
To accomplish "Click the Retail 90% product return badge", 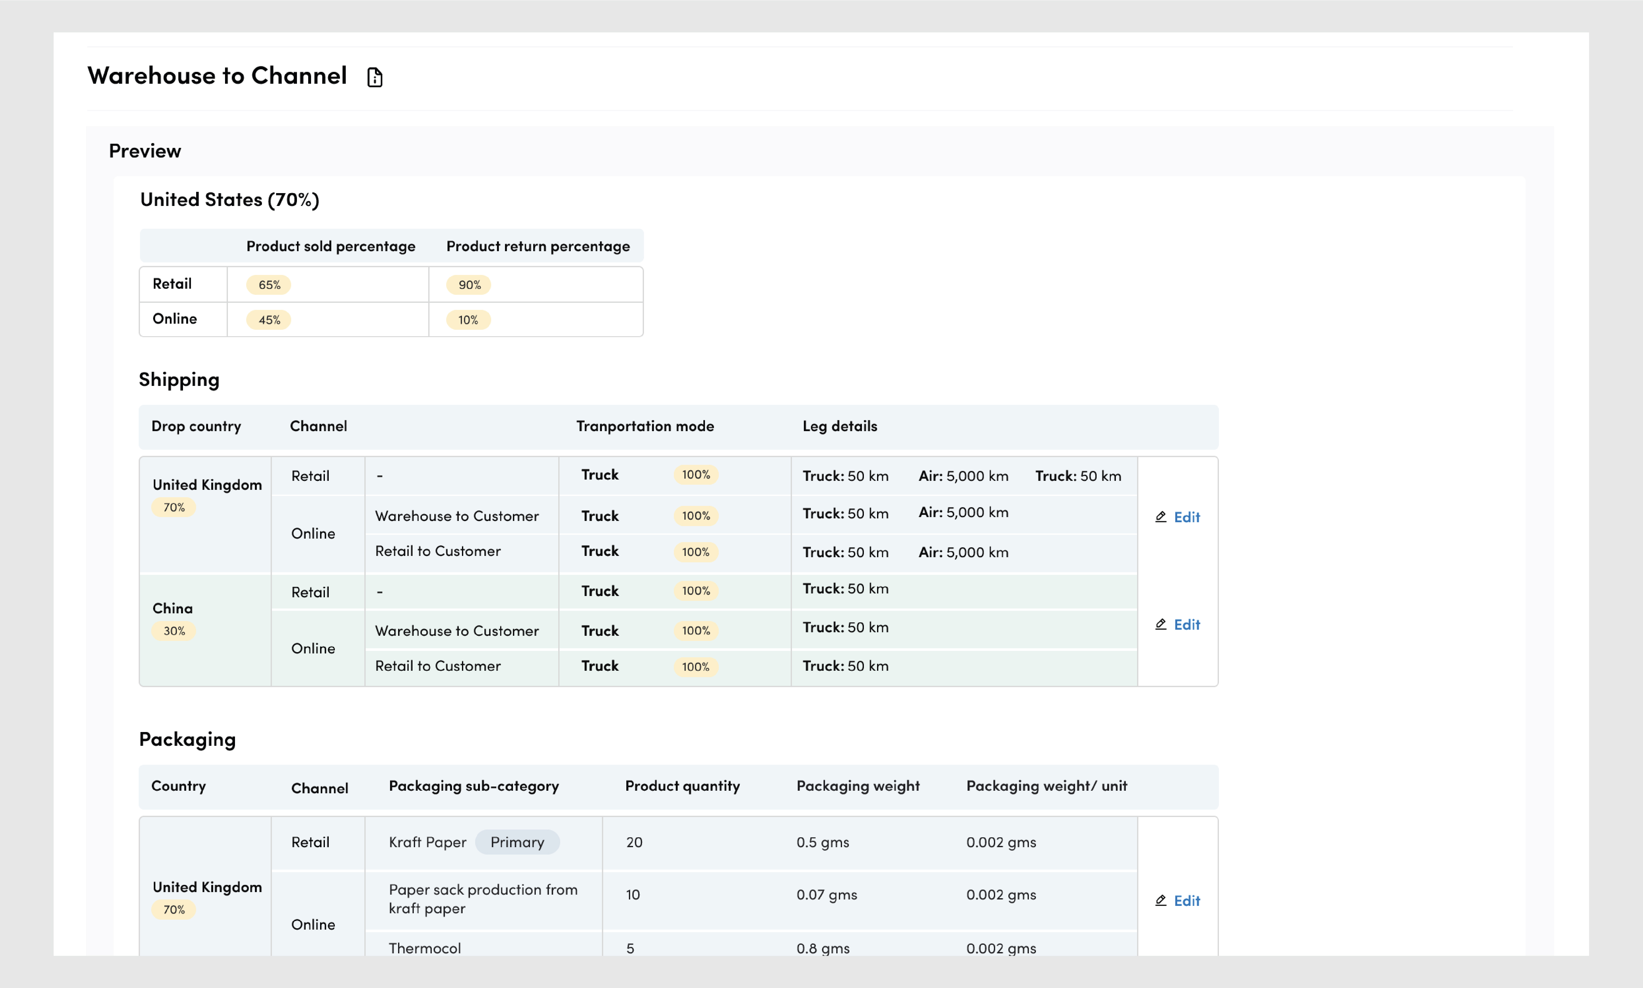I will click(x=469, y=285).
